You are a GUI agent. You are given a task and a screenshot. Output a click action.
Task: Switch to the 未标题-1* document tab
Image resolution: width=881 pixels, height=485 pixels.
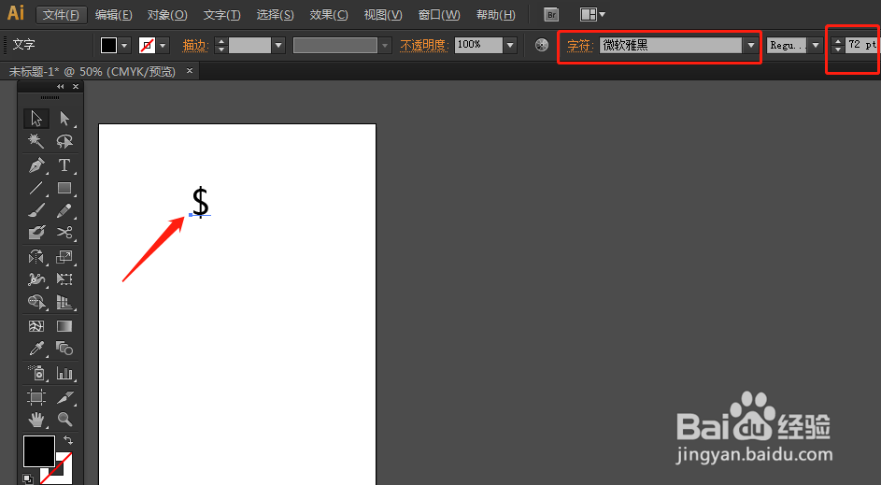92,72
